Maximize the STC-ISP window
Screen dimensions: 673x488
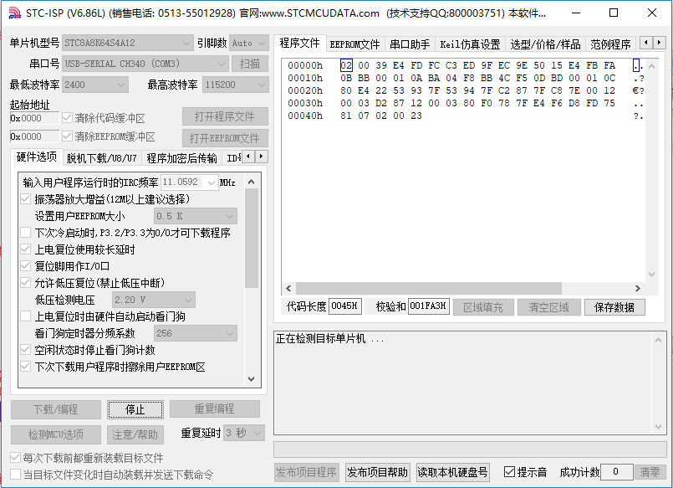614,13
